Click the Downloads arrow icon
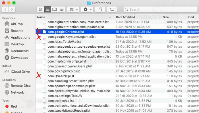This screenshot has width=199, height=113. point(7,58)
